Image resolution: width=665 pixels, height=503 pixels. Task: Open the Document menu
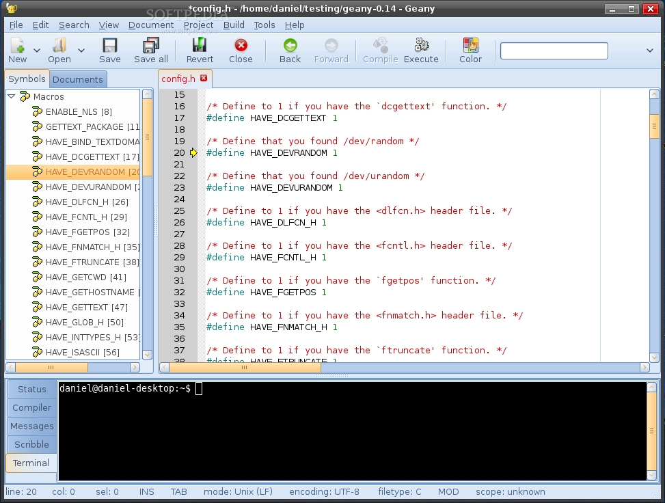[x=151, y=25]
